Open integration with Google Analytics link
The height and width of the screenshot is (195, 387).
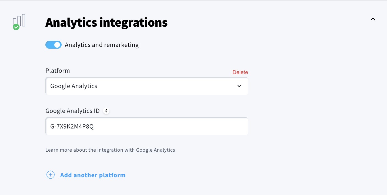tap(136, 150)
